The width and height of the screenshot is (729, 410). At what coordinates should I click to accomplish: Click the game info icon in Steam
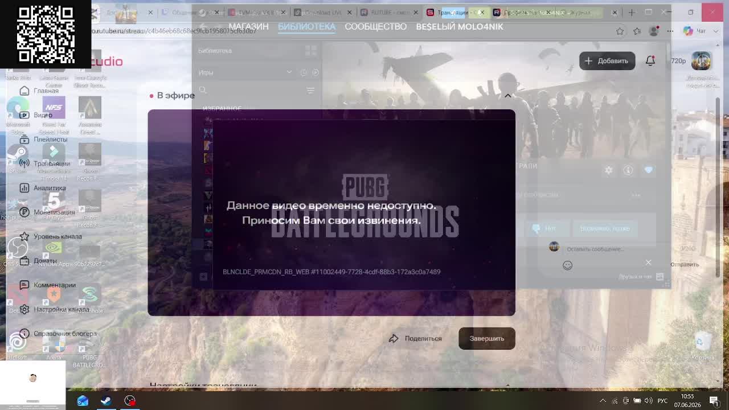[x=628, y=170]
